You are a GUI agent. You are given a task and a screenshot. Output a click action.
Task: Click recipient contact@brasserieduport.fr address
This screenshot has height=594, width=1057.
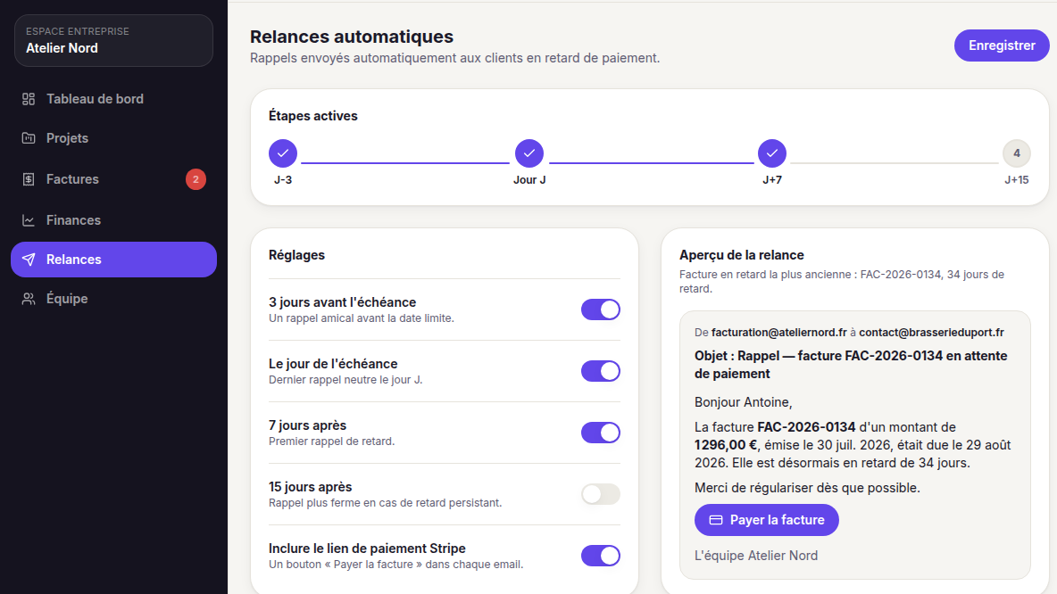pos(931,333)
